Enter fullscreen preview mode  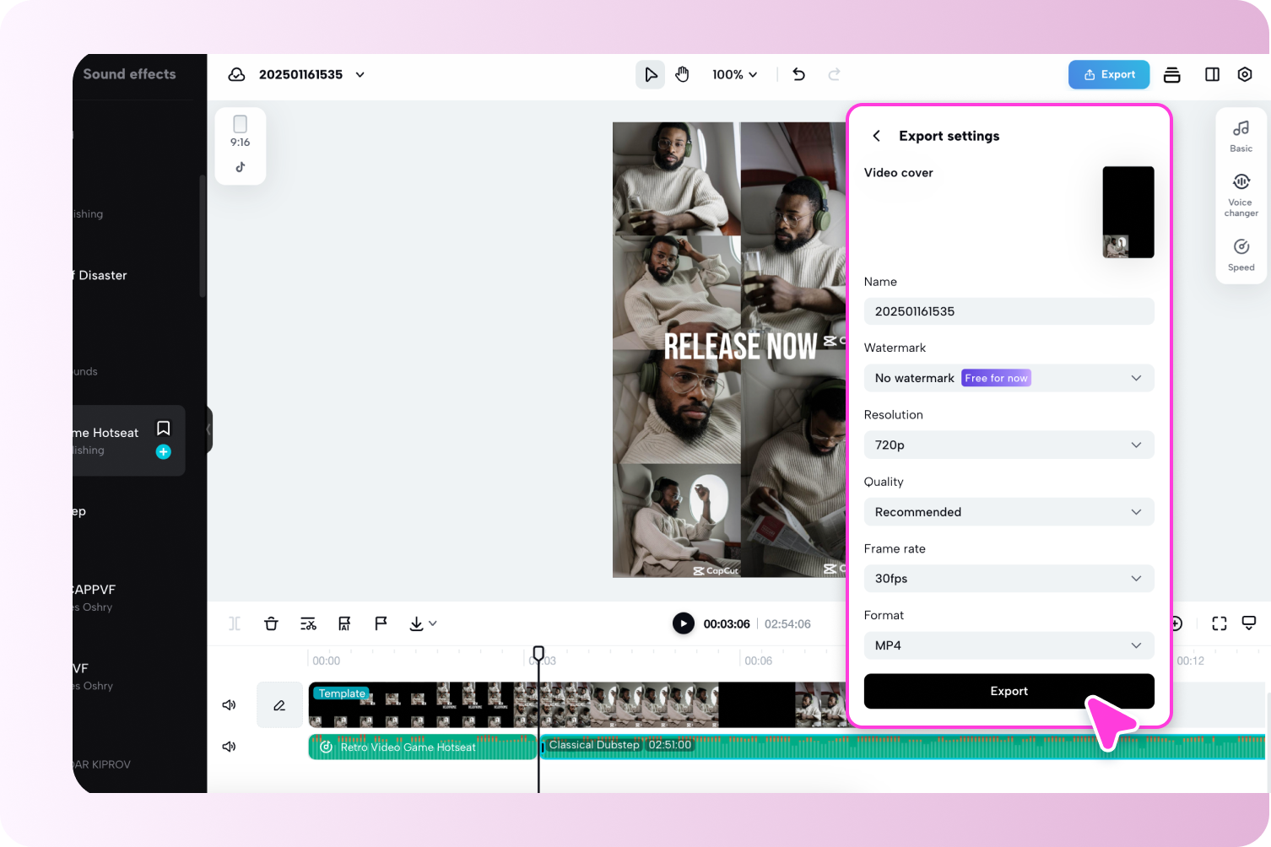1219,623
